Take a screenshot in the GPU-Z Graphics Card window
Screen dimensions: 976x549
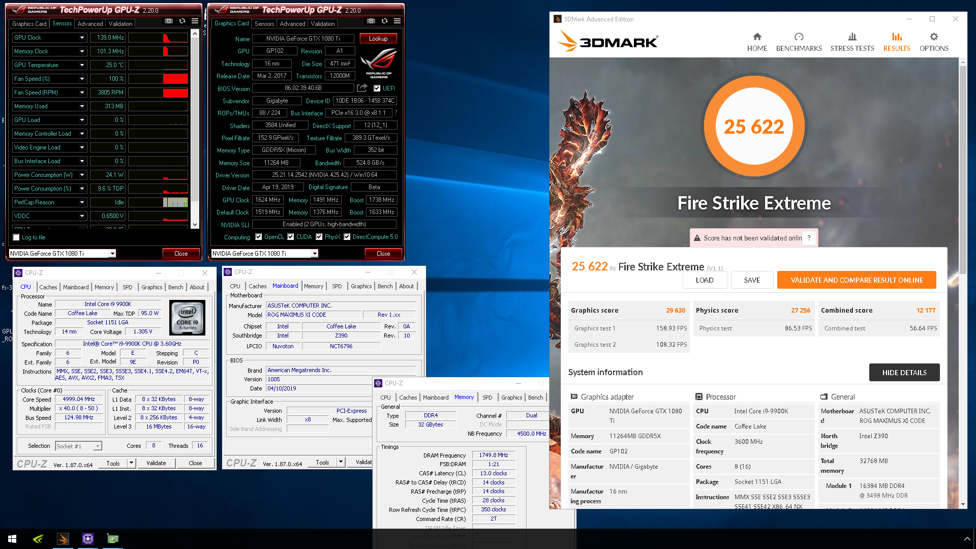coord(371,21)
